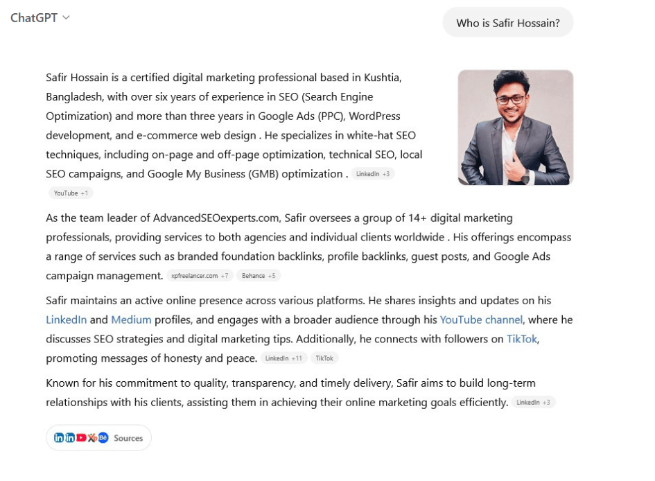
Task: Open the Medium profile link
Action: coord(131,320)
